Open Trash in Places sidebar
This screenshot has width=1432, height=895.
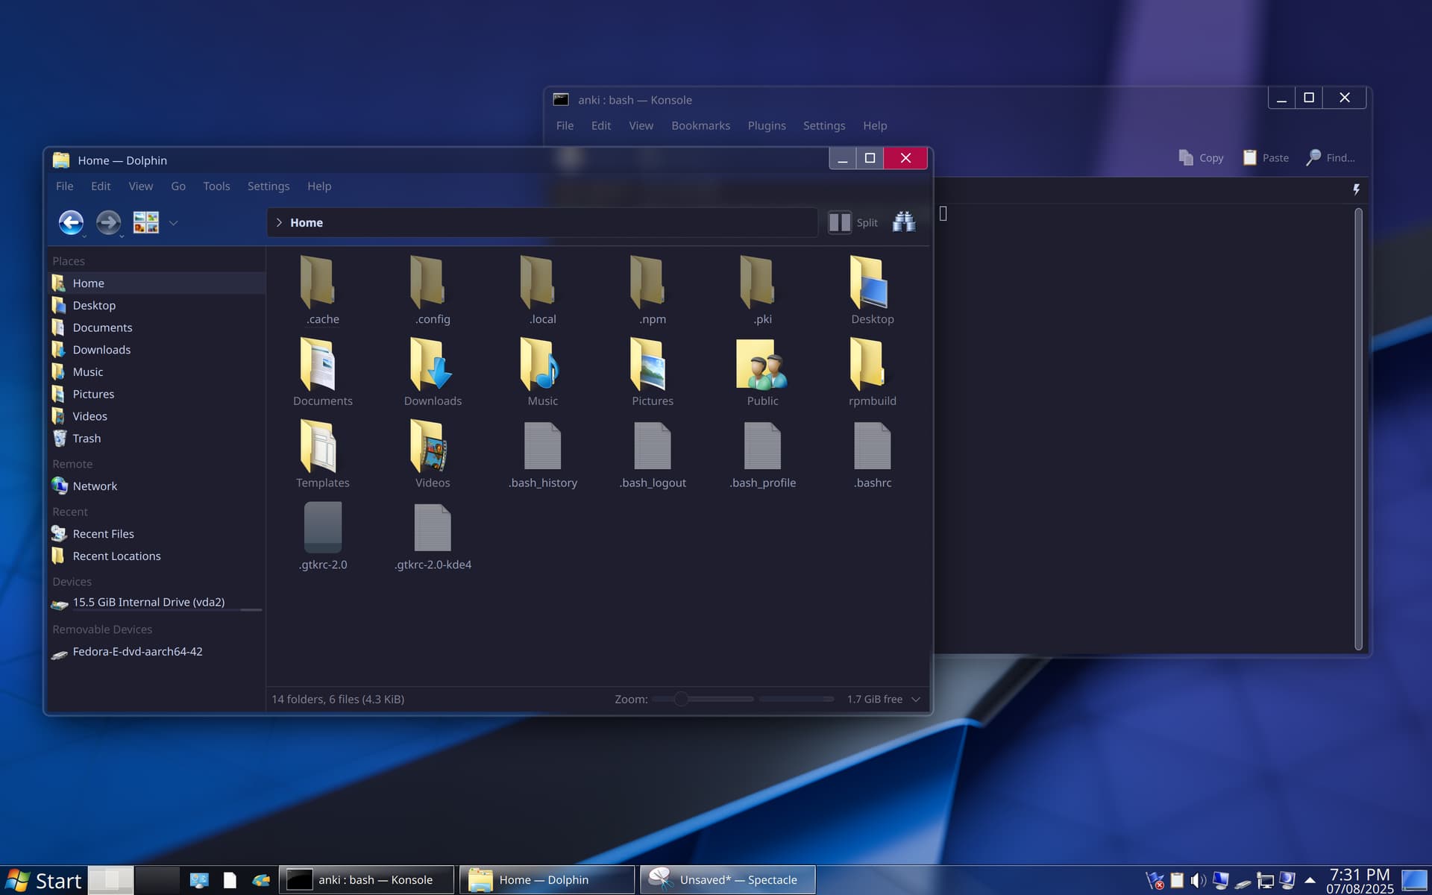point(87,439)
